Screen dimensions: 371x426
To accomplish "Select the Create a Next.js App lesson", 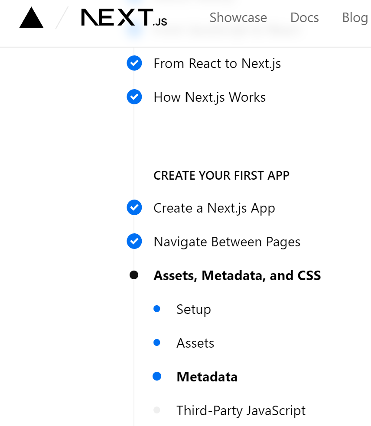I will tap(214, 208).
